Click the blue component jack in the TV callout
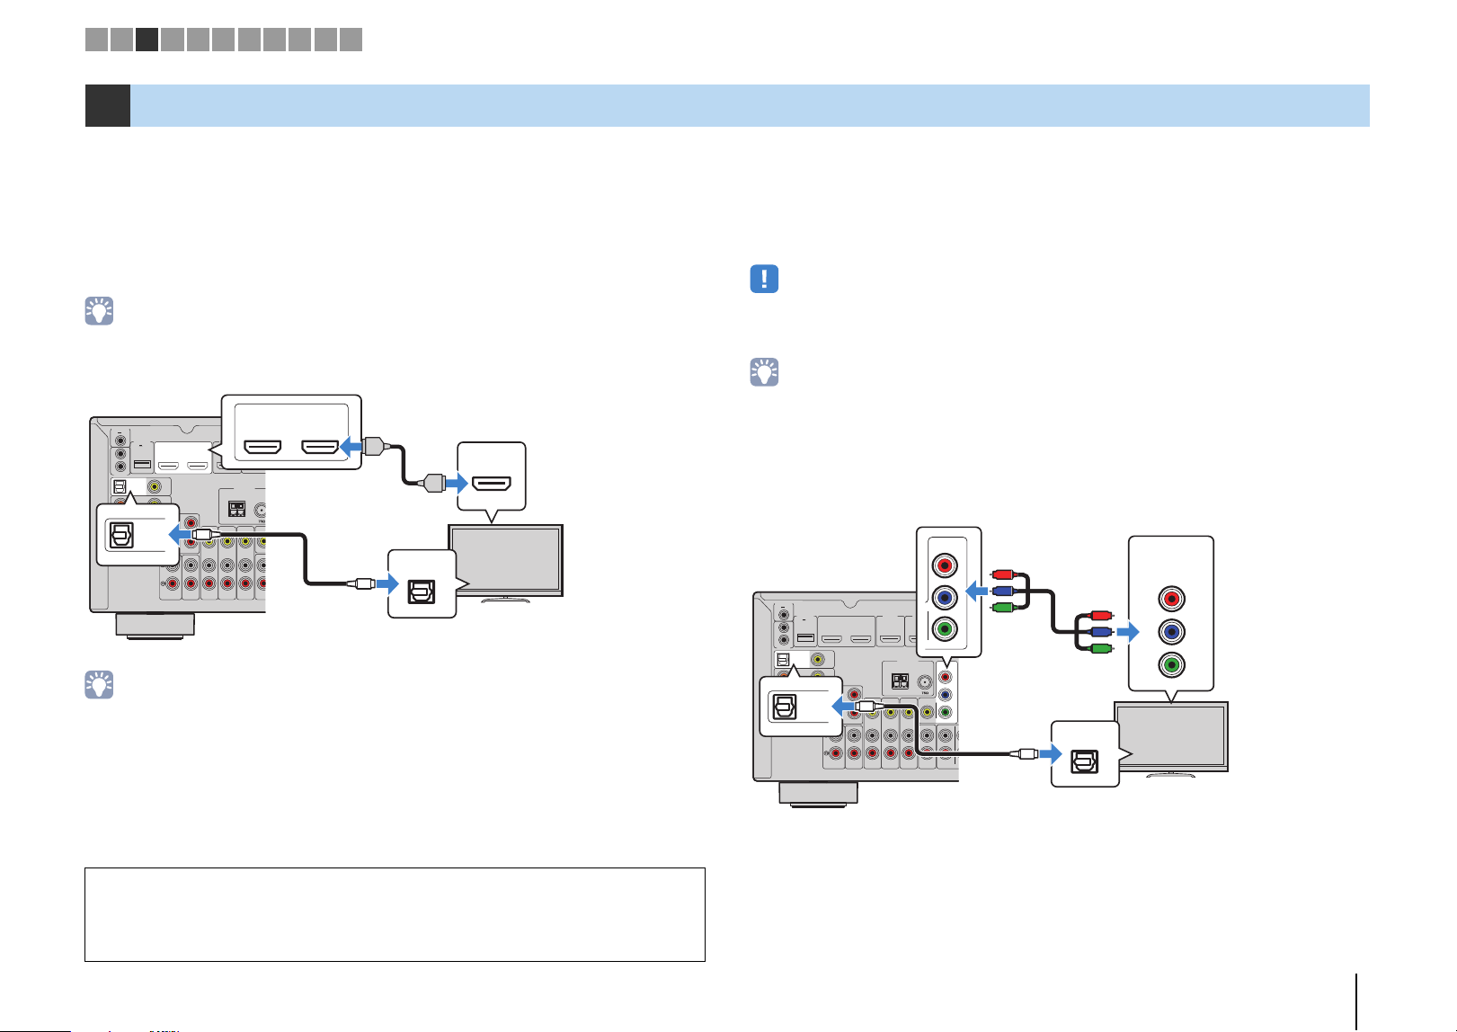Screen dimensions: 1457x1032 point(1170,632)
